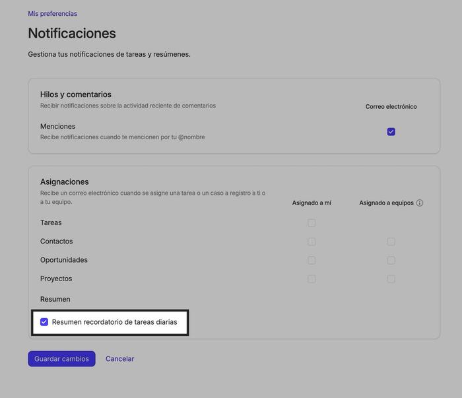
Task: Click the Menciones label
Action: (x=58, y=126)
